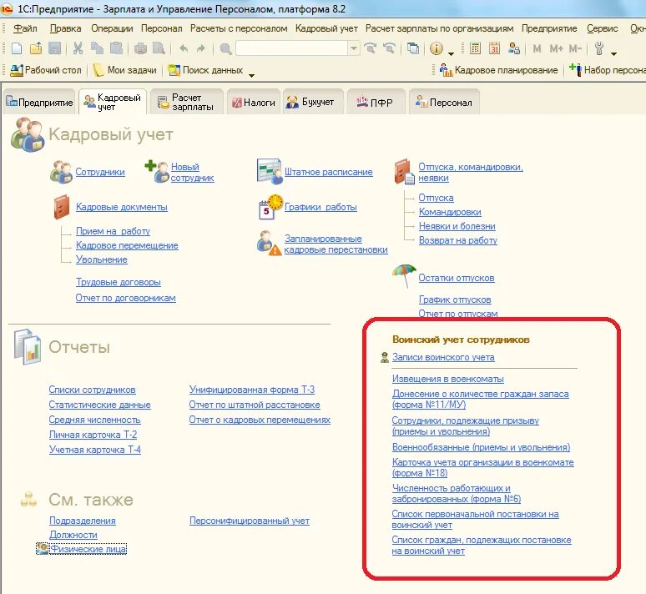This screenshot has height=594, width=646.
Task: Click the Графики работы calendar clock icon
Action: [270, 206]
